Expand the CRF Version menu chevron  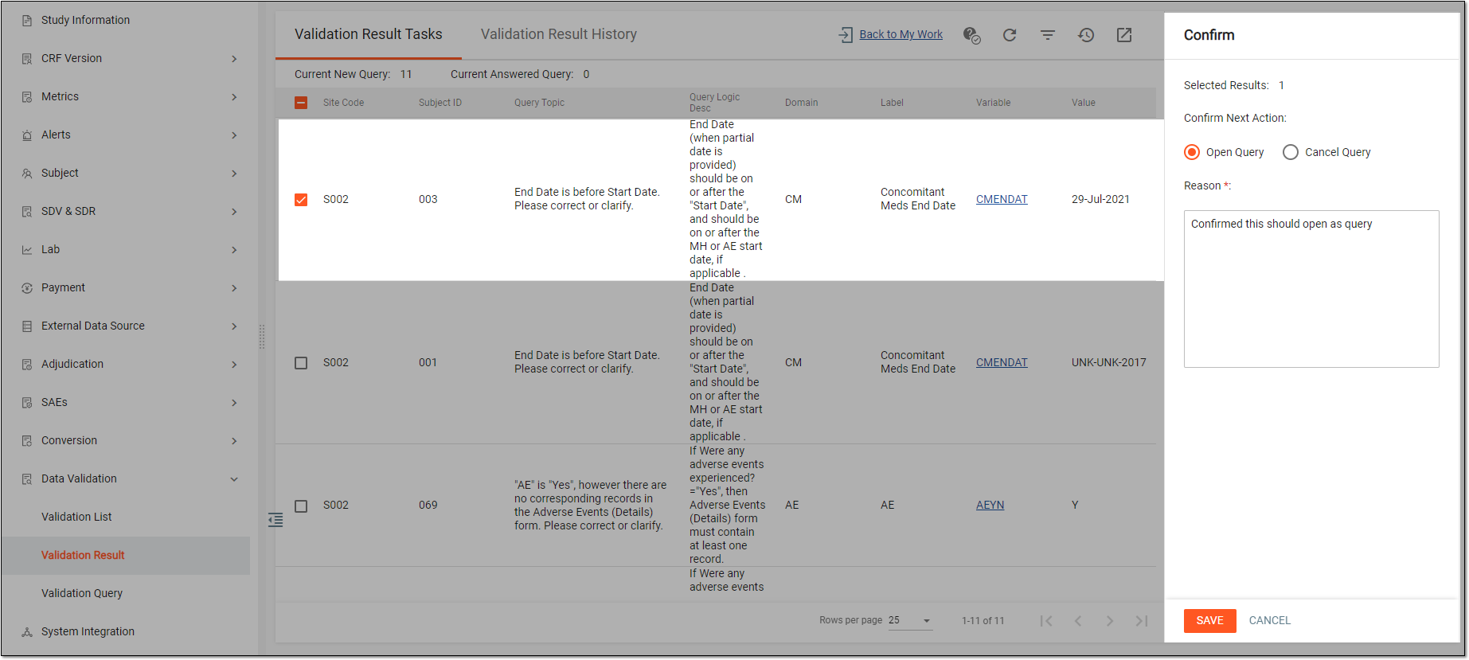pyautogui.click(x=234, y=59)
